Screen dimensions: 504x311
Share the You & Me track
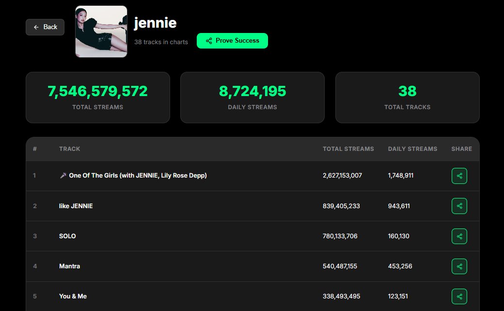coord(459,296)
